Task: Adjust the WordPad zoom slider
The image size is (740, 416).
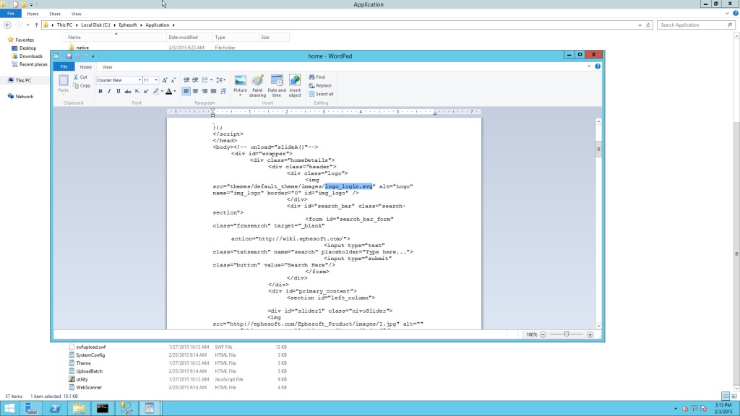Action: click(x=567, y=334)
